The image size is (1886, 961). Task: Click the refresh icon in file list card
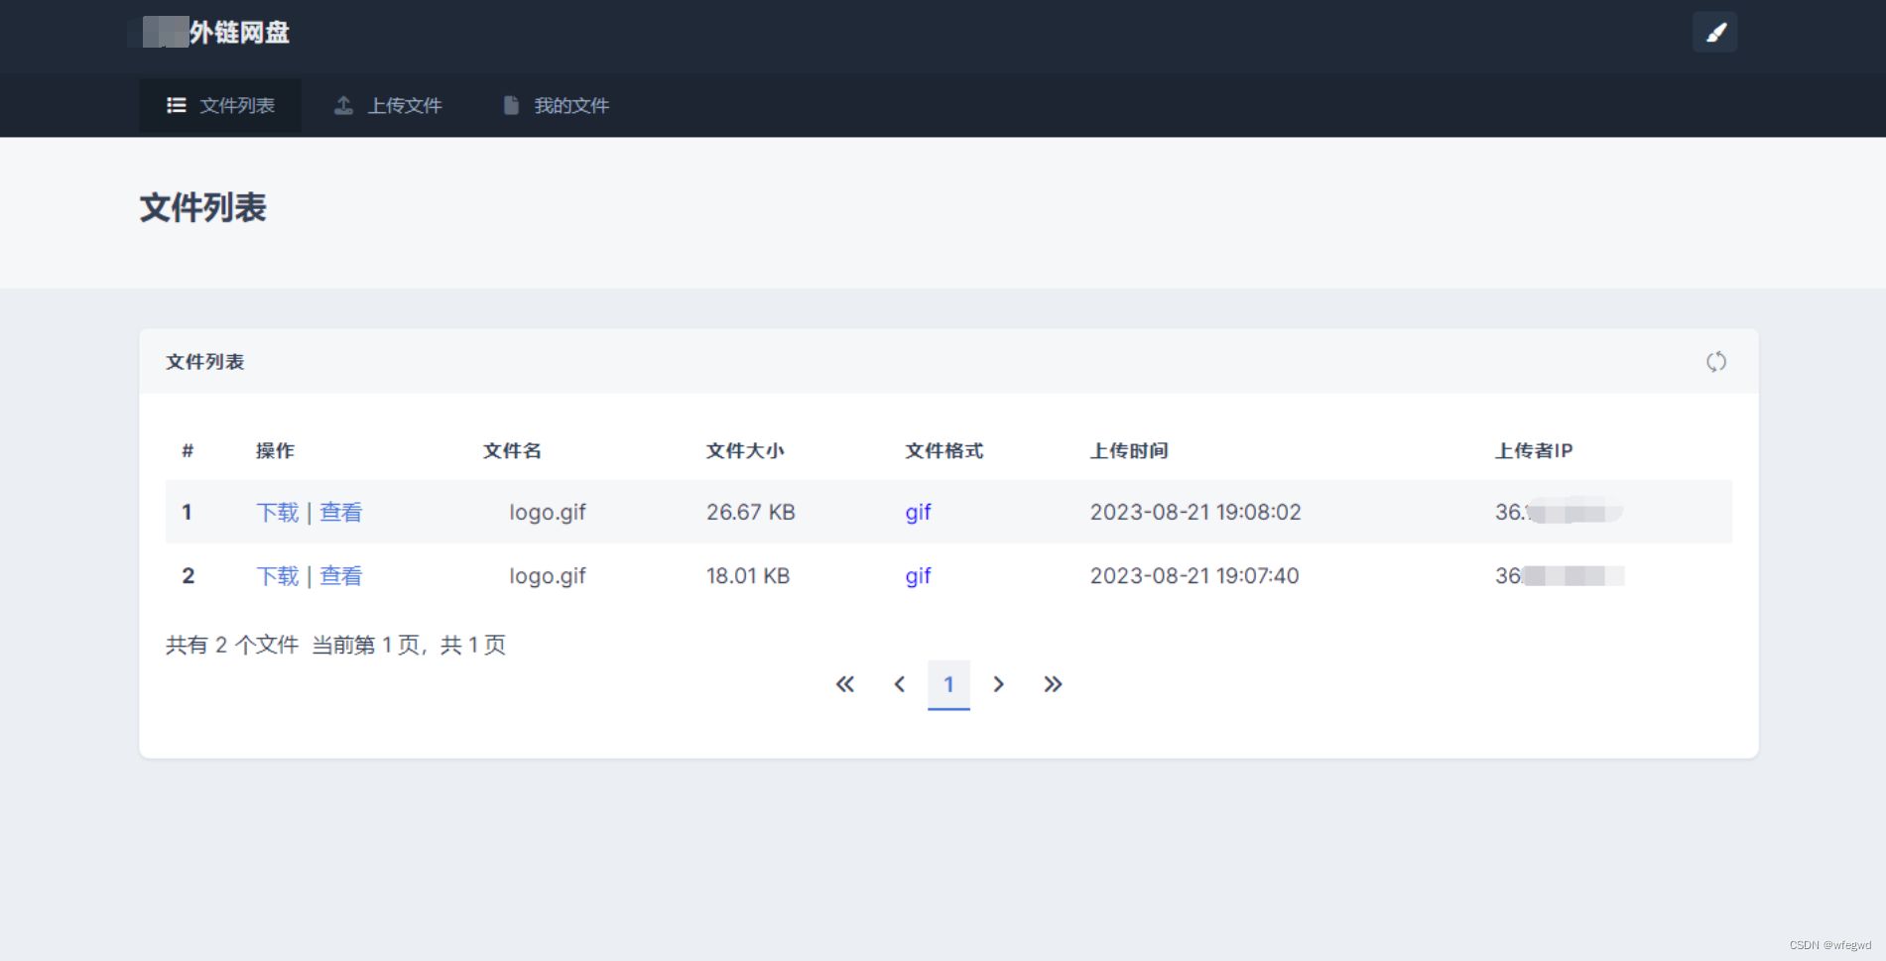1715,362
